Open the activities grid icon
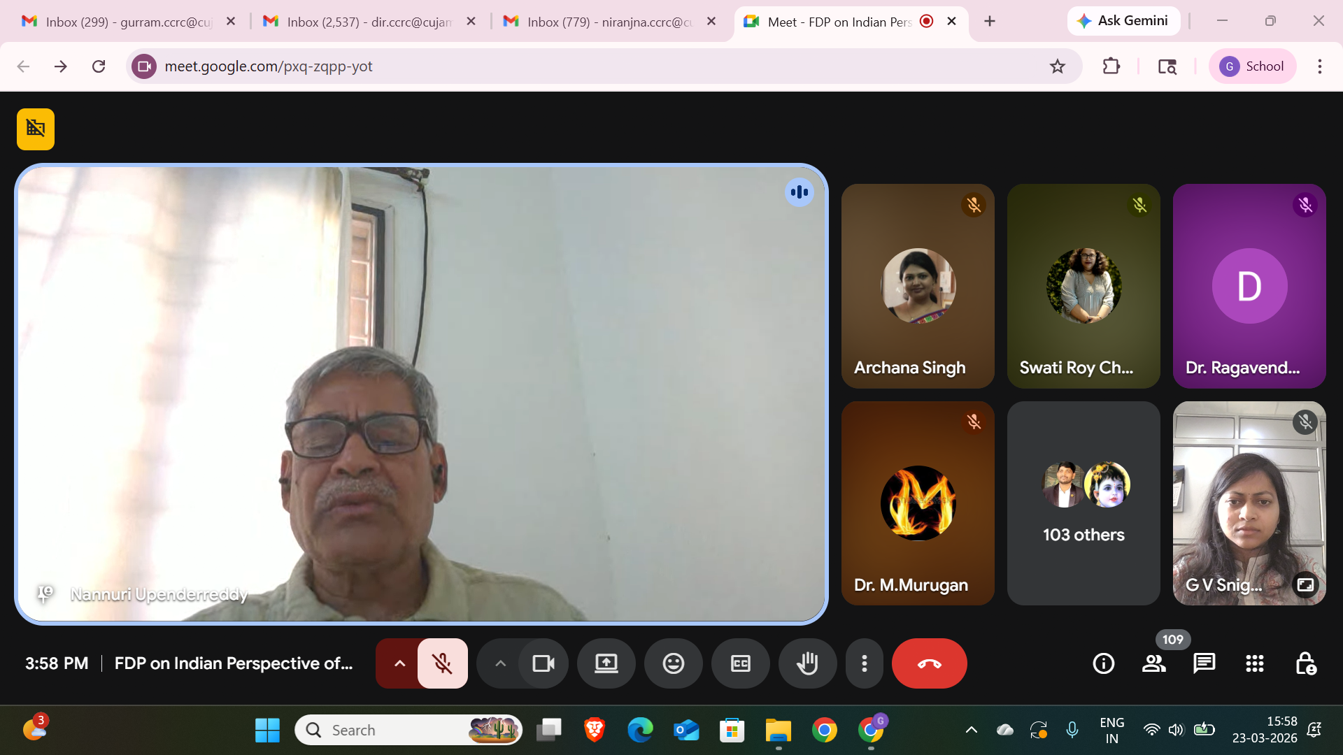 pyautogui.click(x=1254, y=663)
